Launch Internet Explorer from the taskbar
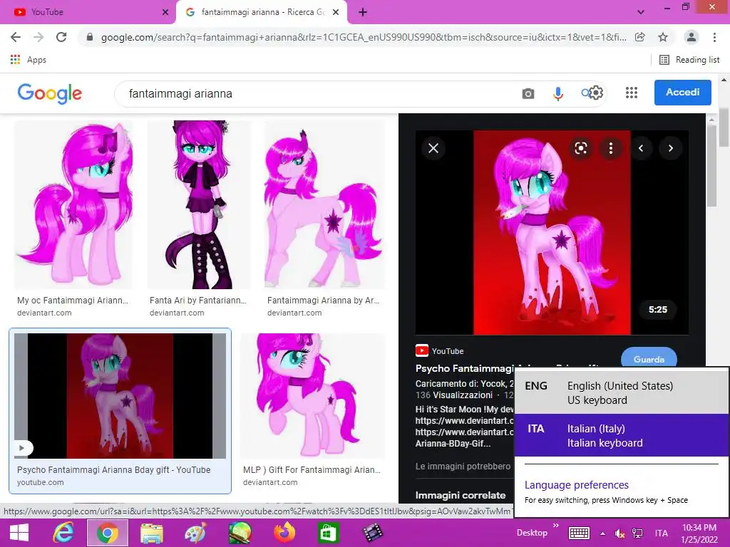 tap(63, 533)
